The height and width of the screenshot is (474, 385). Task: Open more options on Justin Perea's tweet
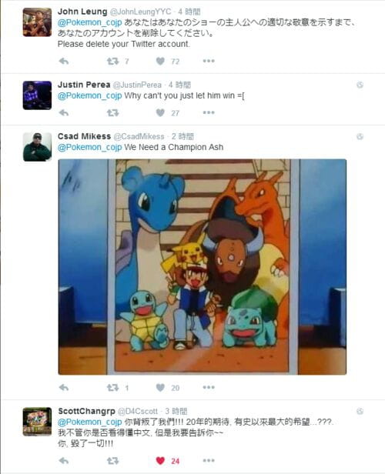coord(209,113)
